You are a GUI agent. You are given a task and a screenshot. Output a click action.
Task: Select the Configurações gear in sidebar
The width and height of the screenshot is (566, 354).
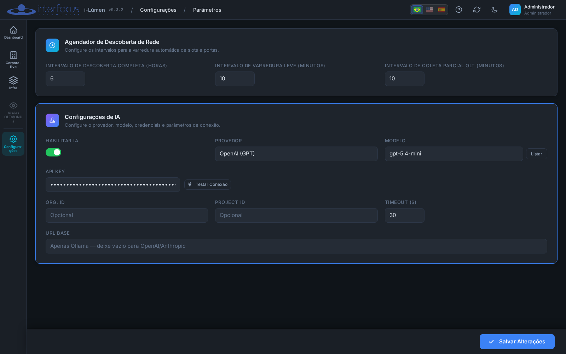tap(13, 144)
